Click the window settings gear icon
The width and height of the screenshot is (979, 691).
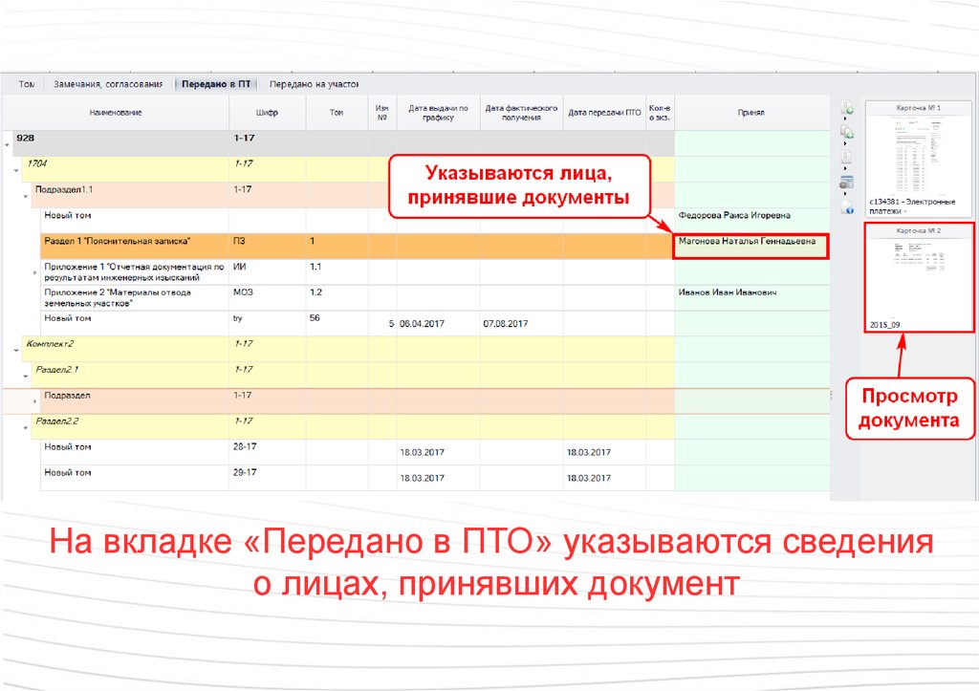847,183
